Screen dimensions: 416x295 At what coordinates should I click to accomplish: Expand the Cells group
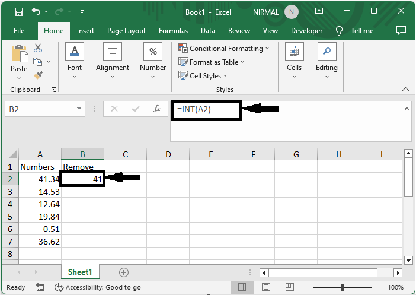[x=295, y=61]
